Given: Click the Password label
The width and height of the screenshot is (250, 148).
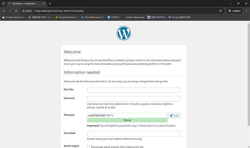Looking at the screenshot, I should tap(69, 115).
